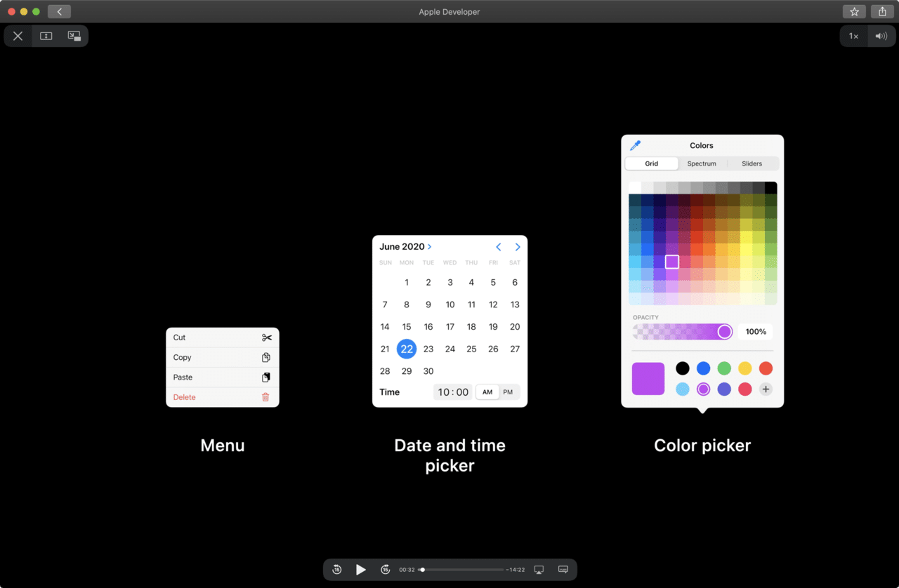The width and height of the screenshot is (899, 588).
Task: Change playback speed 1× setting
Action: [853, 36]
